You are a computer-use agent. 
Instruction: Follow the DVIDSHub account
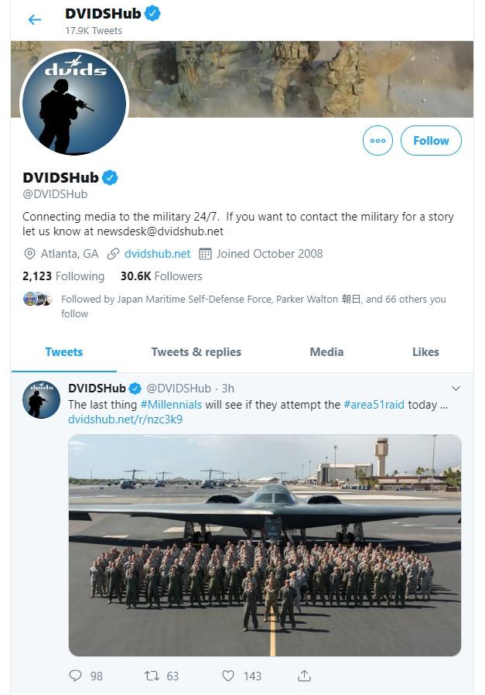[x=431, y=141]
